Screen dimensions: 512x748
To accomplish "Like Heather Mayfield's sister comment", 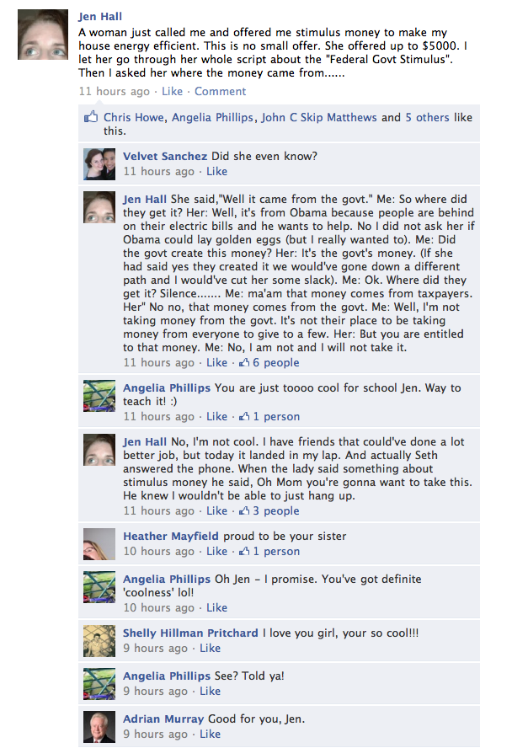I will [x=216, y=552].
